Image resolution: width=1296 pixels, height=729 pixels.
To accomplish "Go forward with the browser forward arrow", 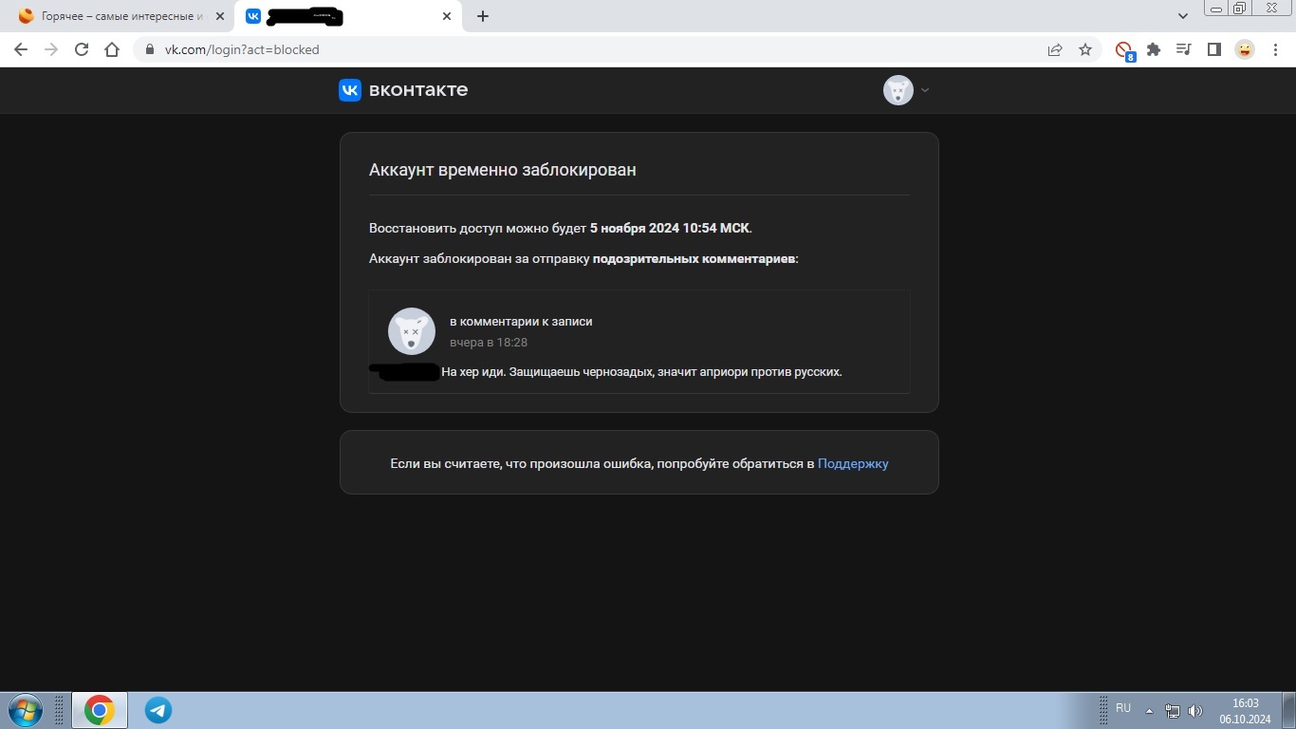I will coord(51,49).
